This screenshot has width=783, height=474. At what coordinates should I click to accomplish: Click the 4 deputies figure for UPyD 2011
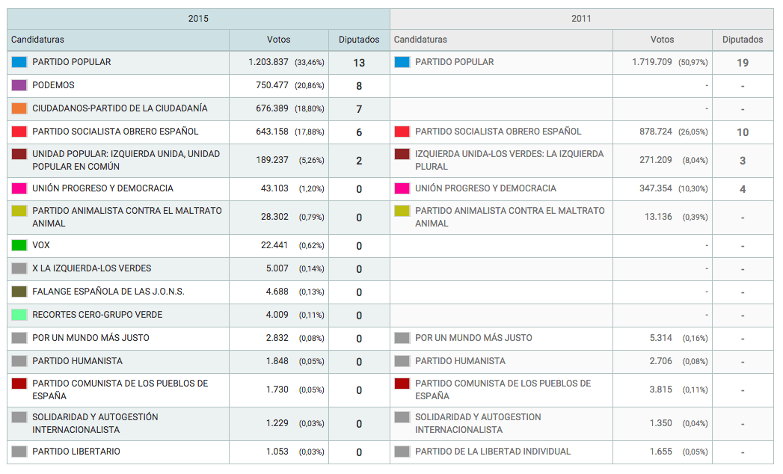(743, 189)
